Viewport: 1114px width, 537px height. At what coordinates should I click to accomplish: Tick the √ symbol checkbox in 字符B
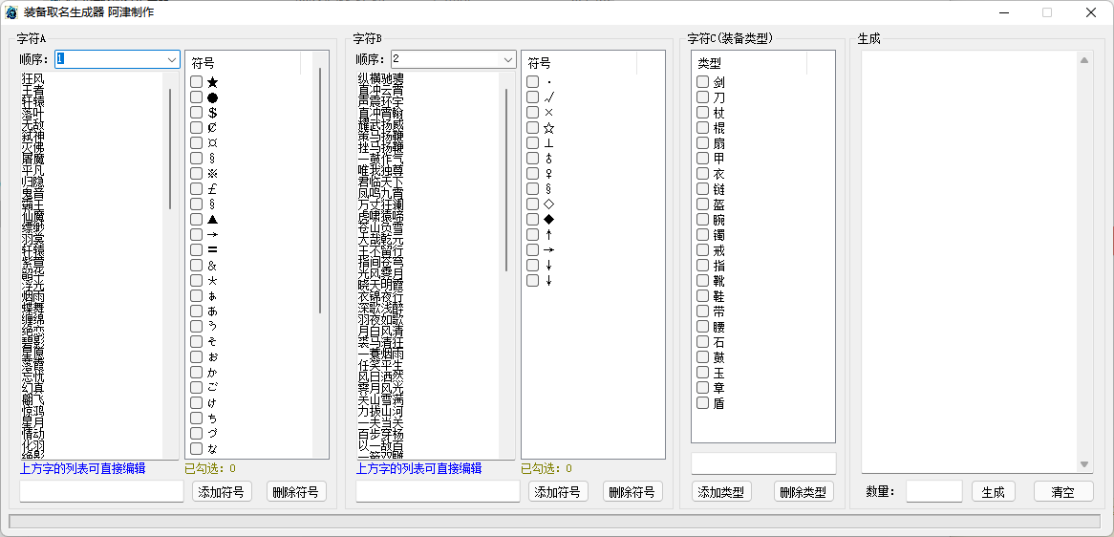(x=532, y=97)
